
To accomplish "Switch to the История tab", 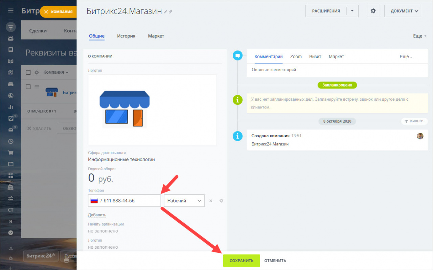I will point(126,36).
